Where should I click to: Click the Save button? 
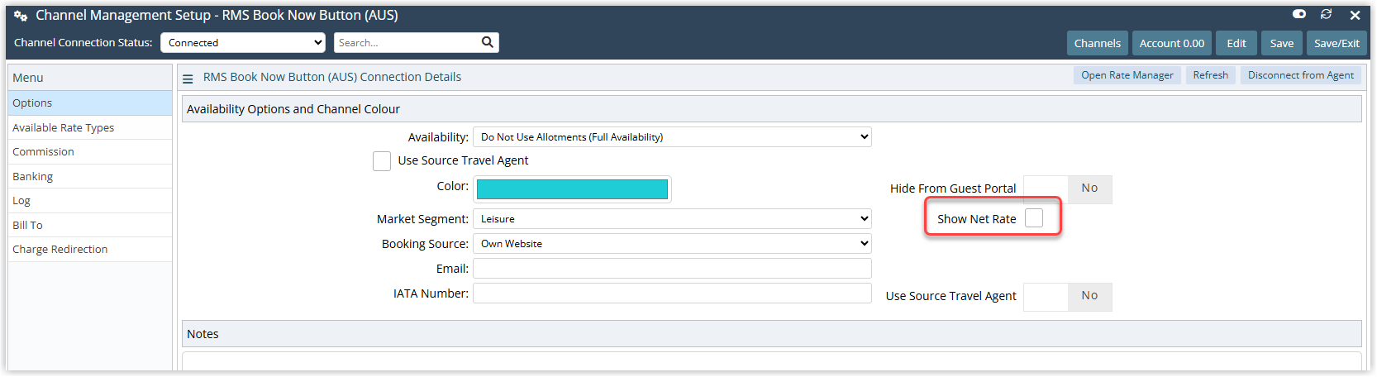click(x=1282, y=43)
